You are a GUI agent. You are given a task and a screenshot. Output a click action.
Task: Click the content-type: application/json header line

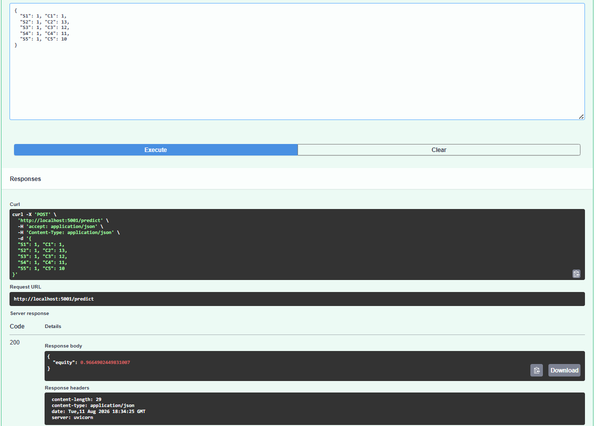[x=93, y=405]
